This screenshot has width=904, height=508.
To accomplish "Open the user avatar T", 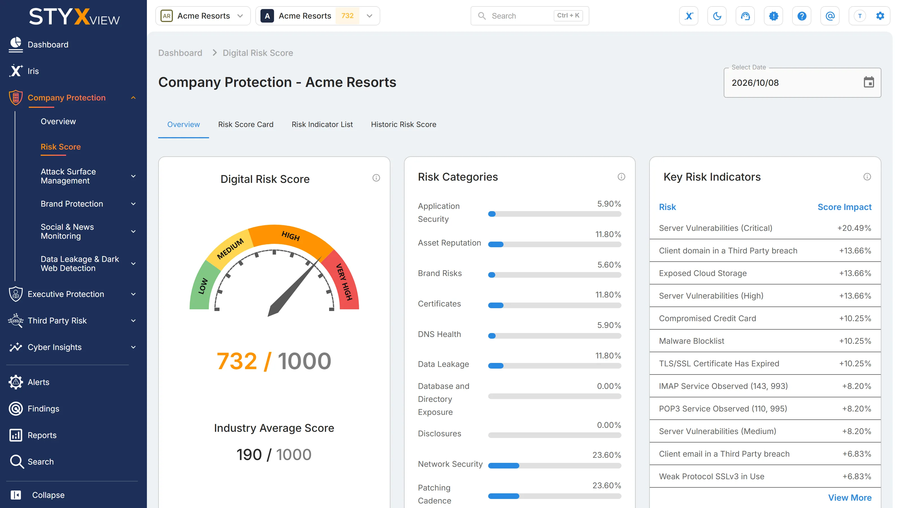I will [x=860, y=16].
